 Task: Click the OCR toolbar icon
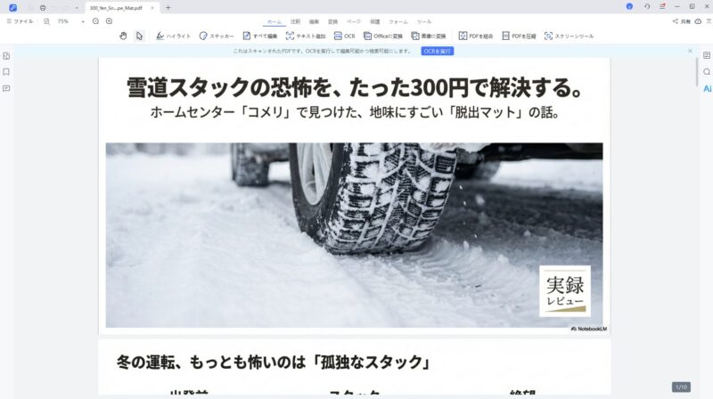pyautogui.click(x=345, y=36)
